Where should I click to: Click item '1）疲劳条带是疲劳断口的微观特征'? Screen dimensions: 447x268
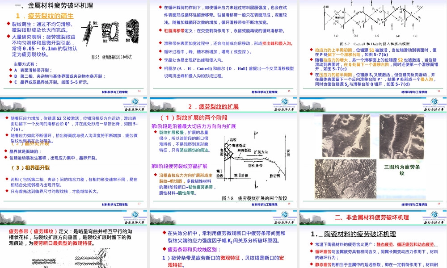click(x=223, y=261)
